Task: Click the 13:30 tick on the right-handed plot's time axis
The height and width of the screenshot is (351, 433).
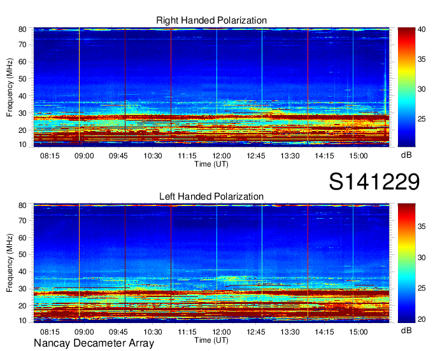Action: point(290,156)
